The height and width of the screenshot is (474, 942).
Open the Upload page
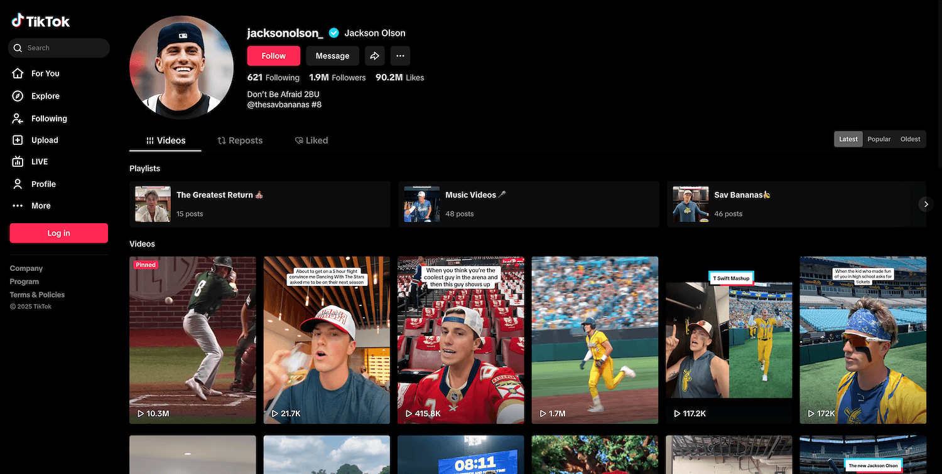(x=44, y=140)
